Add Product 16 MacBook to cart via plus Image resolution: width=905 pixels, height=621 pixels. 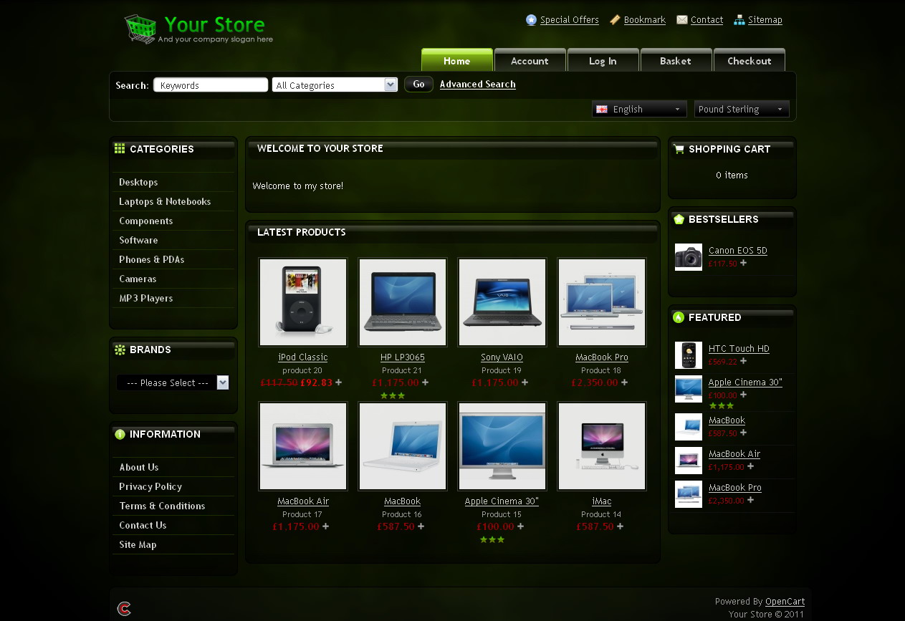point(421,526)
